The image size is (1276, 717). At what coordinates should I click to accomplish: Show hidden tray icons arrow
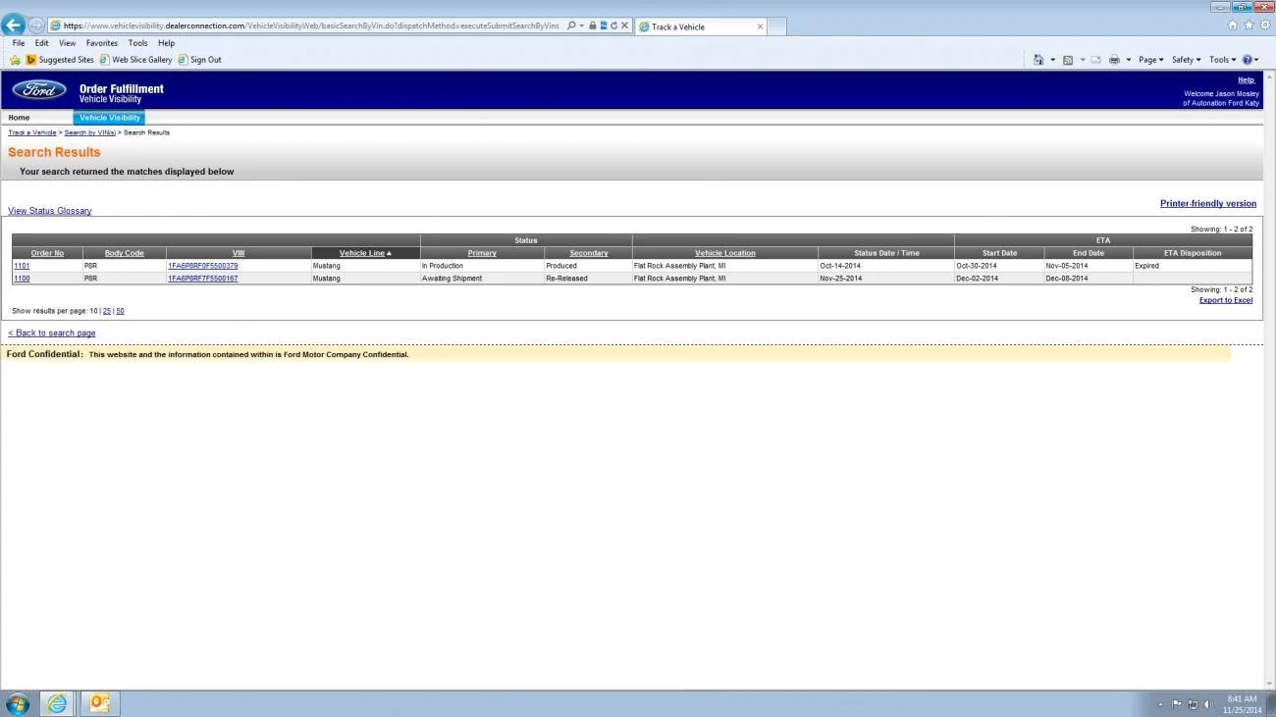coord(1160,704)
